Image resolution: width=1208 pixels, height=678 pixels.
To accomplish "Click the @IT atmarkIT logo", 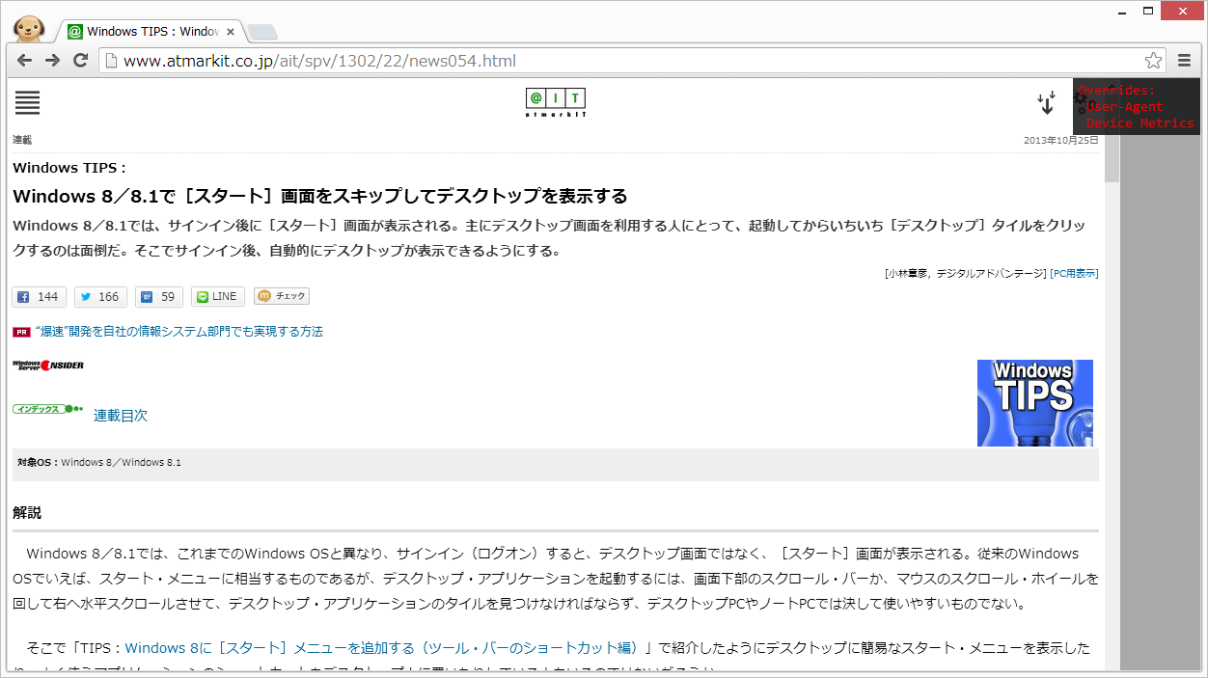I will point(556,102).
